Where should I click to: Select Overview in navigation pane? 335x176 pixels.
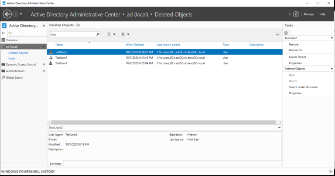[11, 40]
